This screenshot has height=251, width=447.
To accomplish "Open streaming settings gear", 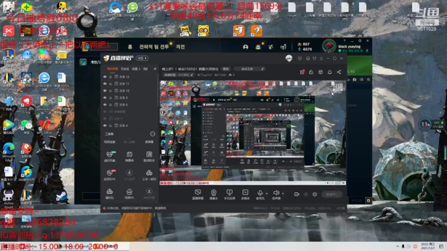I will [315, 194].
